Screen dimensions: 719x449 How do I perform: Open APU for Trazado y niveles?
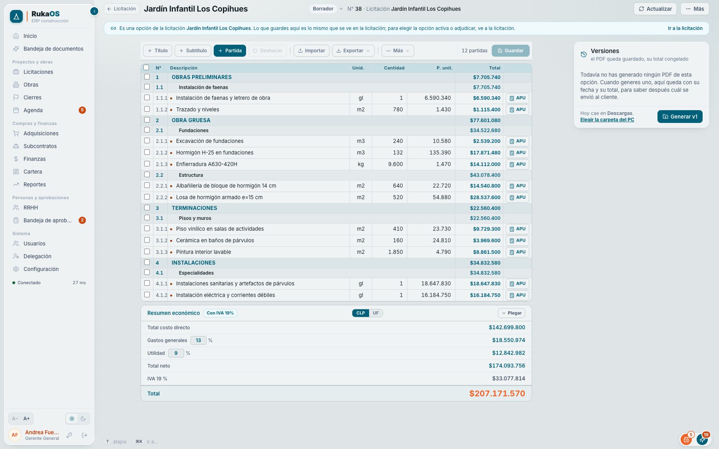(518, 110)
